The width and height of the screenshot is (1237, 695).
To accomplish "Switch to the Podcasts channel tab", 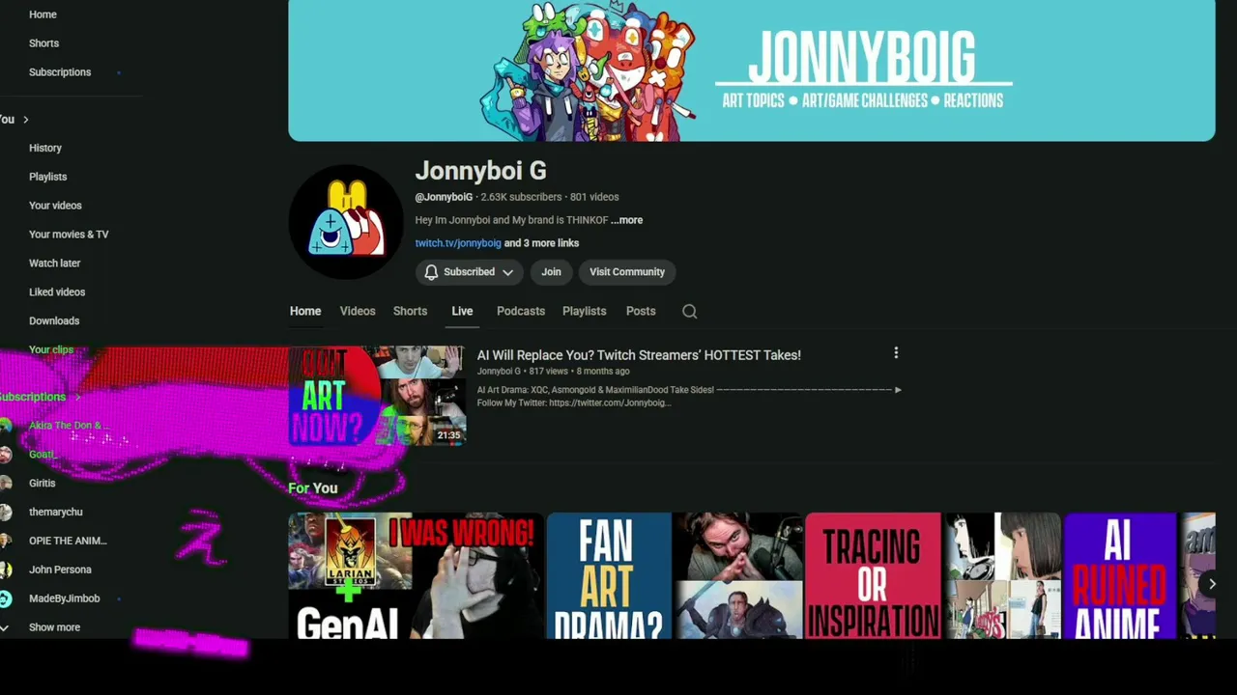I will coord(521,311).
